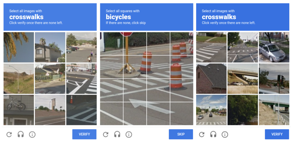Open the info icon beside the SKIP button
Screen dimensions: 297x142
coord(129,134)
